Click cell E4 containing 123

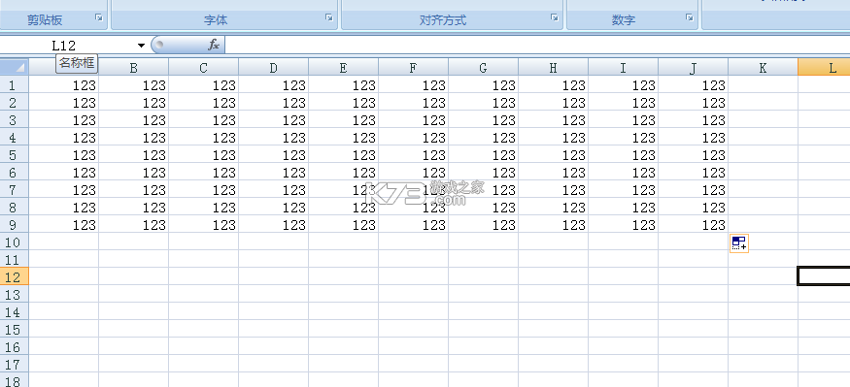(x=343, y=138)
